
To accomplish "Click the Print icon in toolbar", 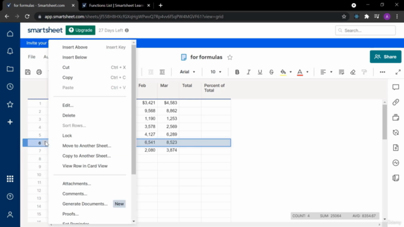I will point(39,72).
